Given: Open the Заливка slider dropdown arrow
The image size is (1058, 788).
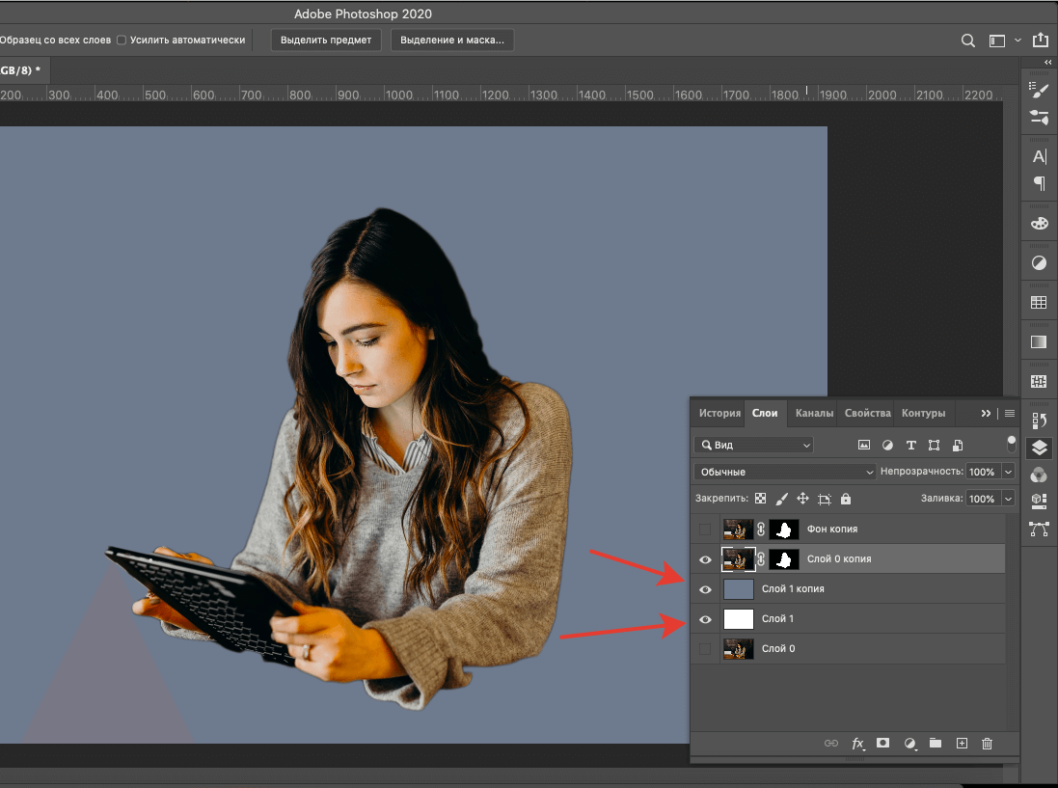Looking at the screenshot, I should coord(1008,499).
